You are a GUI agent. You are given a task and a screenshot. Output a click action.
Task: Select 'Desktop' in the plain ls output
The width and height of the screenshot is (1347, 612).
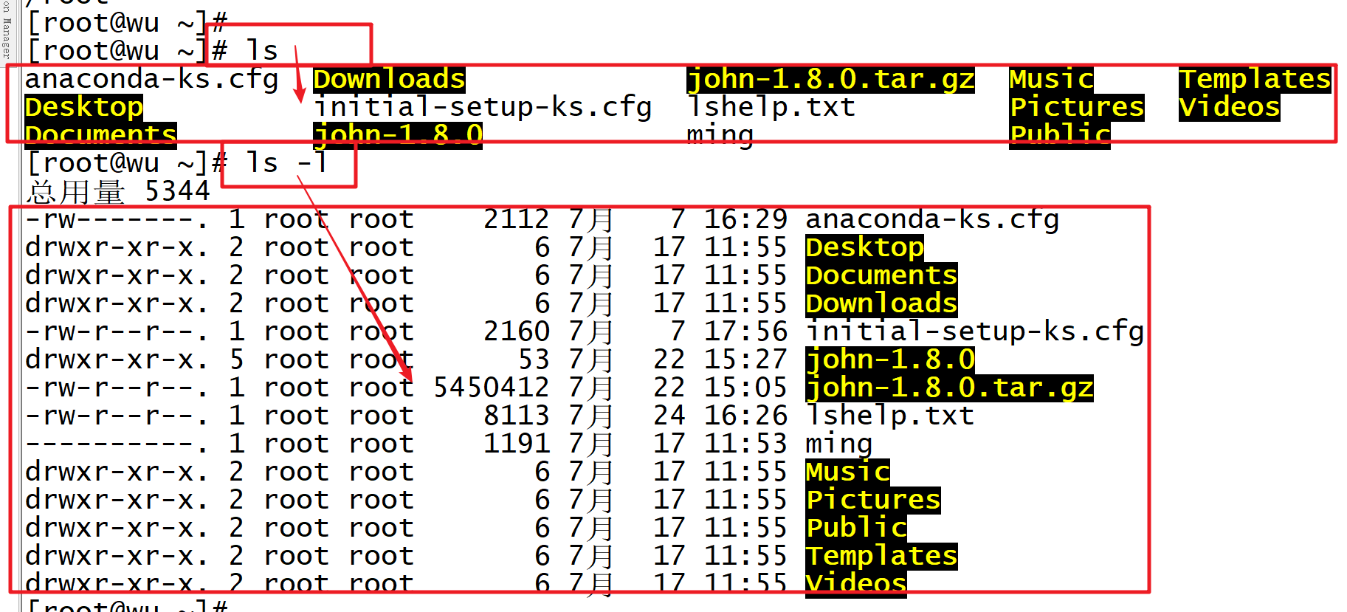click(84, 107)
